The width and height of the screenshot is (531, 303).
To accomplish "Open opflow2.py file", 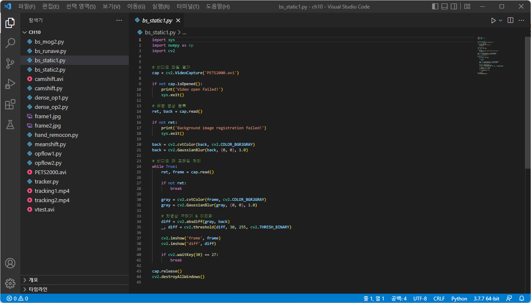I will pos(75,163).
